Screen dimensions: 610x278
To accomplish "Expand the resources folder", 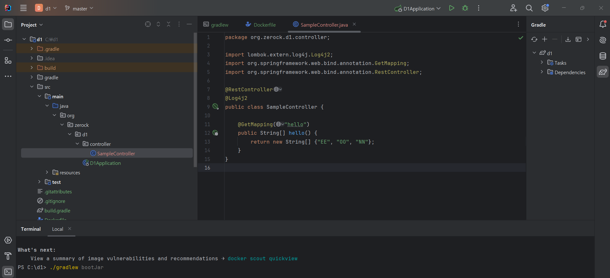I will click(x=47, y=172).
